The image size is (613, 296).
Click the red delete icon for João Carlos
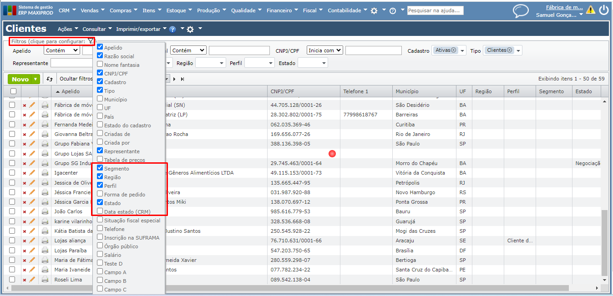coord(25,212)
